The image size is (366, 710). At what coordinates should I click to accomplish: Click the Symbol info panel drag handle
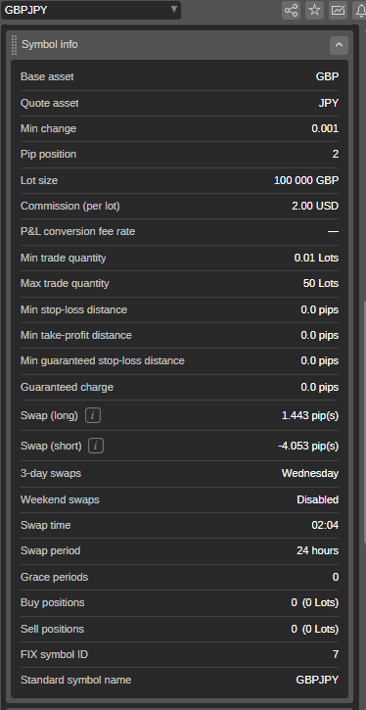click(14, 45)
